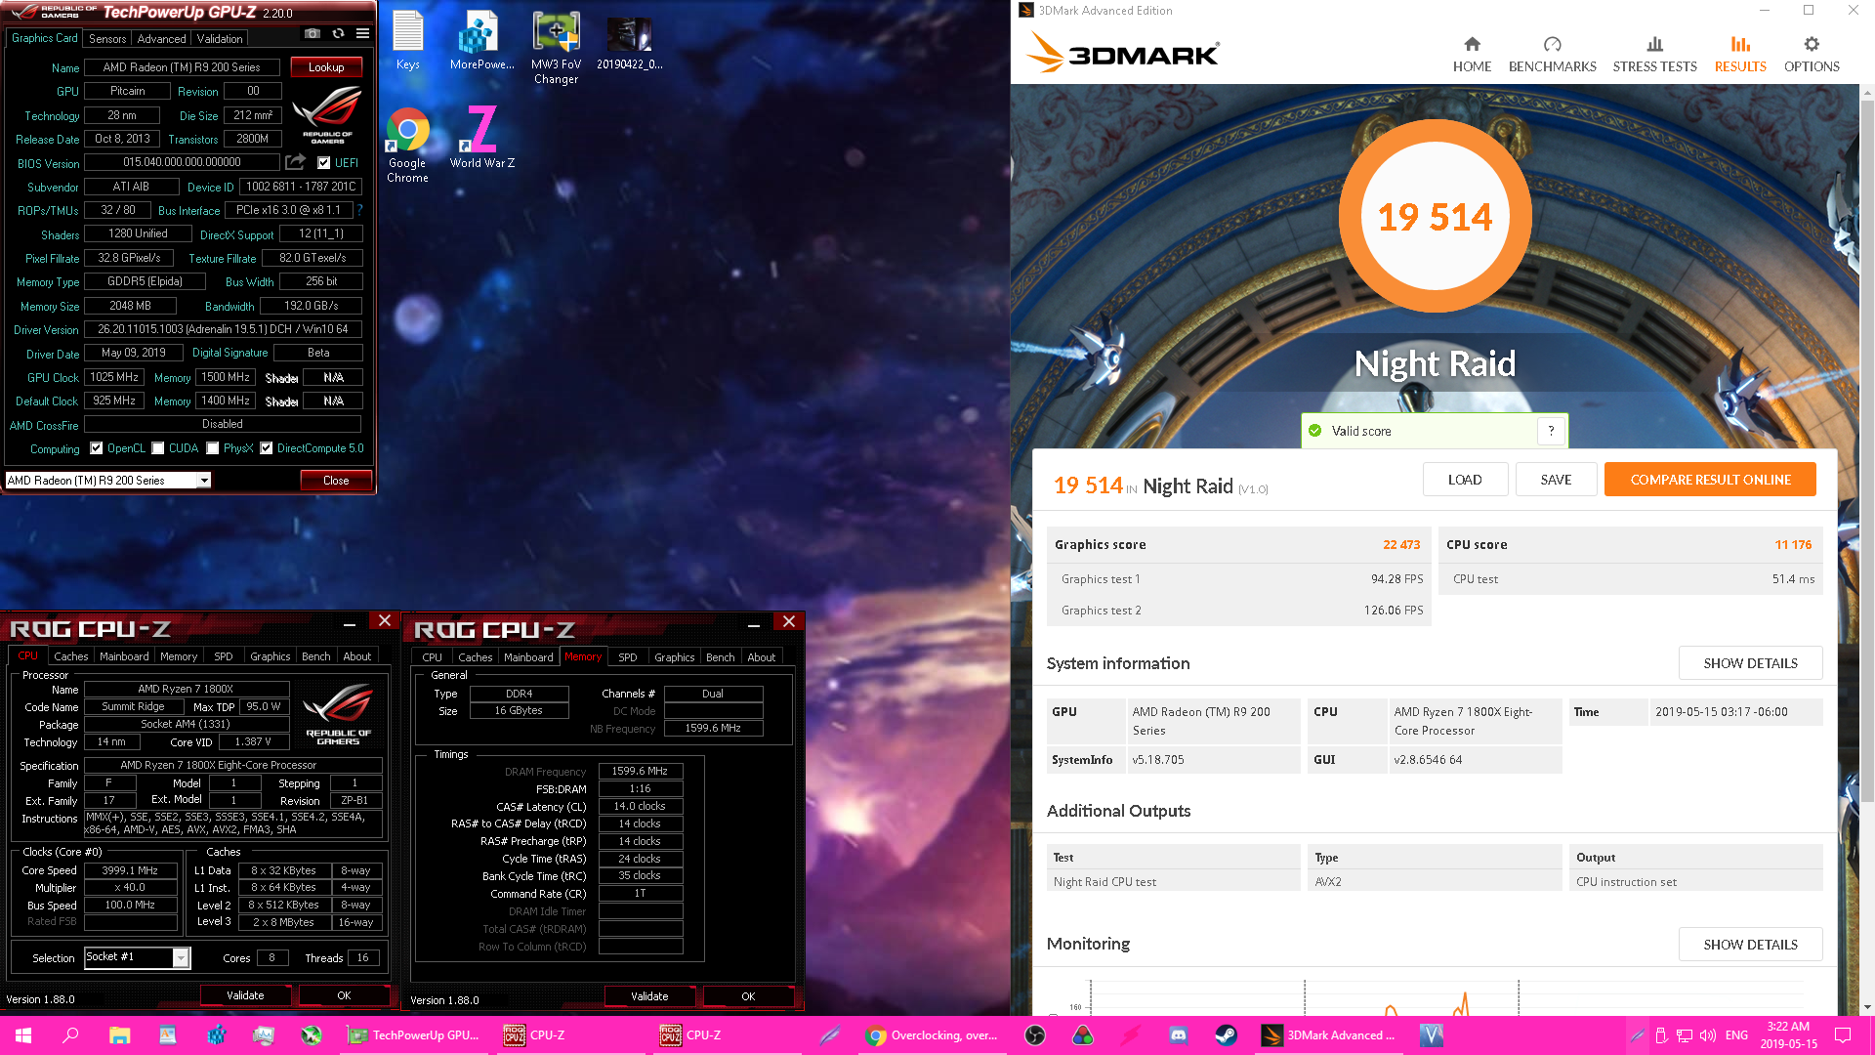Click the Bus Interface question mark
The width and height of the screenshot is (1875, 1055).
359,210
